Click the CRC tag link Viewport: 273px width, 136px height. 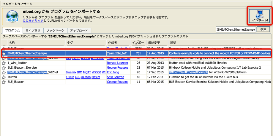coord(78,77)
